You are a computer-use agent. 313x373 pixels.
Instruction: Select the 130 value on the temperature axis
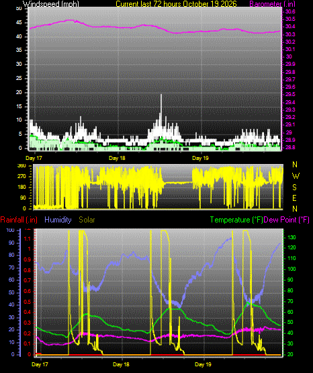point(292,238)
